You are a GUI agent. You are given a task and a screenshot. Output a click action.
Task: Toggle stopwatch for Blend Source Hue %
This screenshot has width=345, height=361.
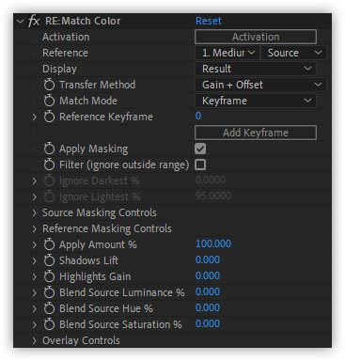49,308
